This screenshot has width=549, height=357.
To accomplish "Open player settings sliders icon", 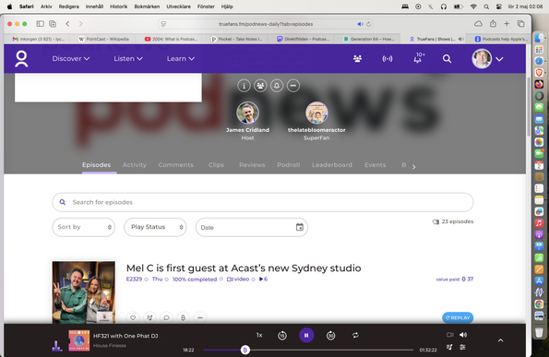I will pyautogui.click(x=462, y=347).
